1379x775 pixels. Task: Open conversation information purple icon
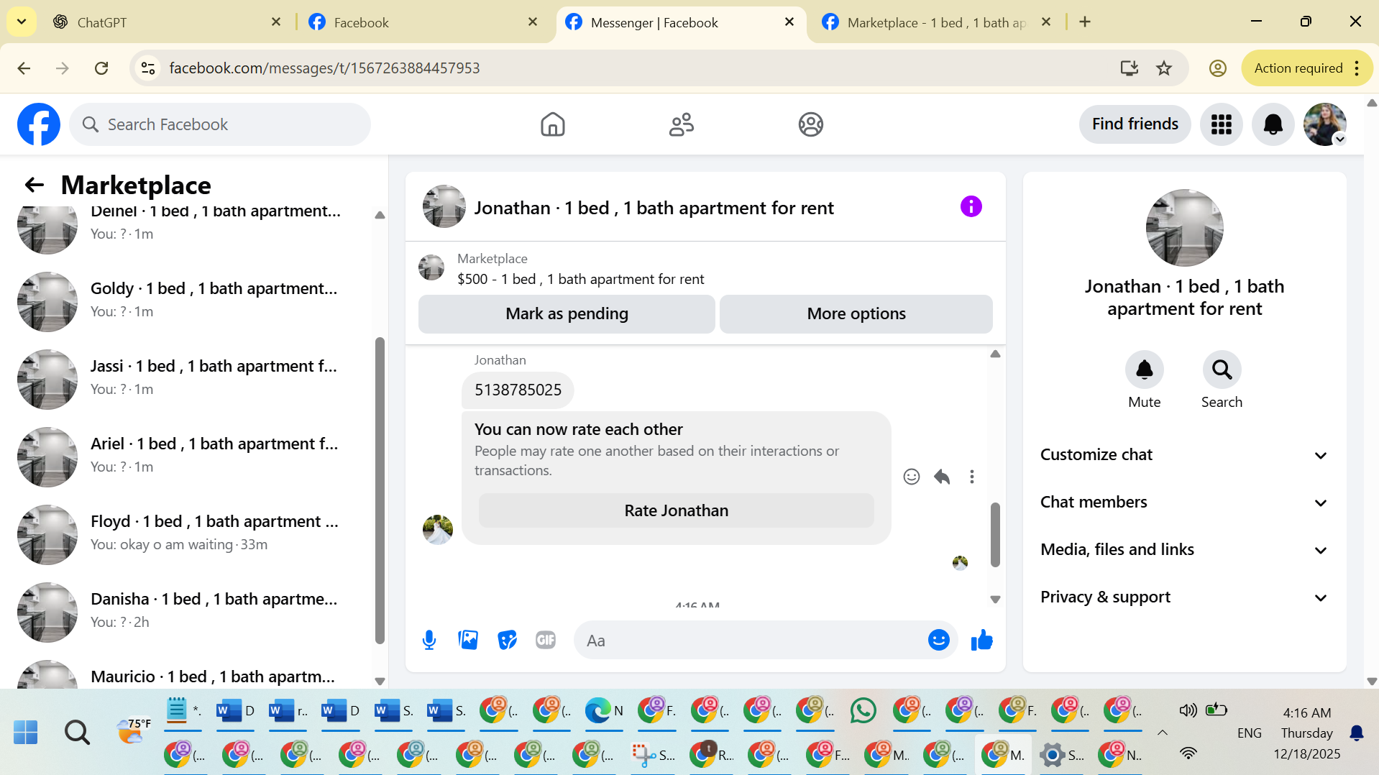(x=971, y=207)
